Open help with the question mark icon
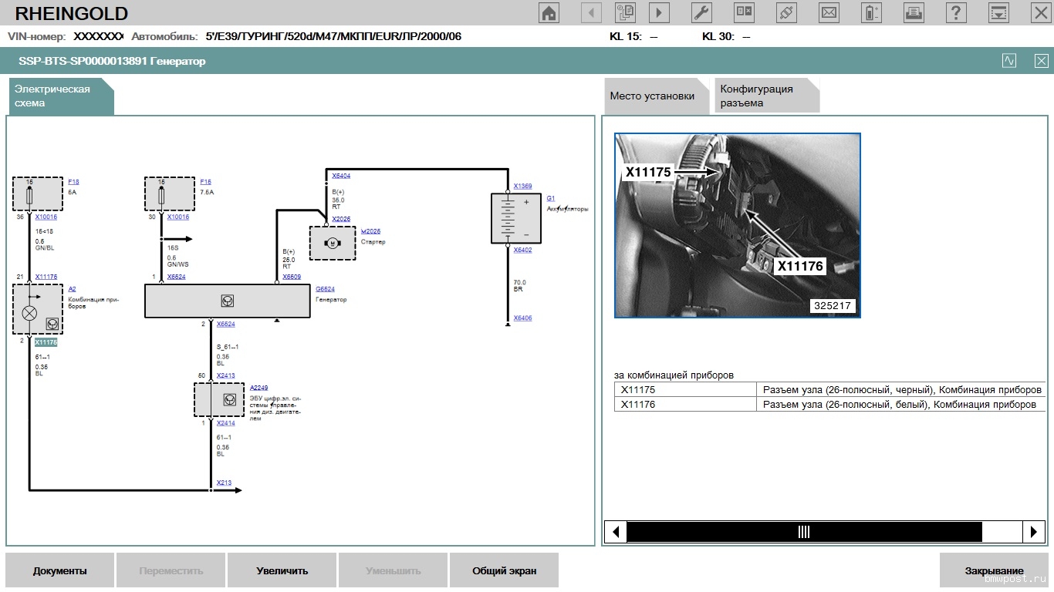 [x=956, y=12]
